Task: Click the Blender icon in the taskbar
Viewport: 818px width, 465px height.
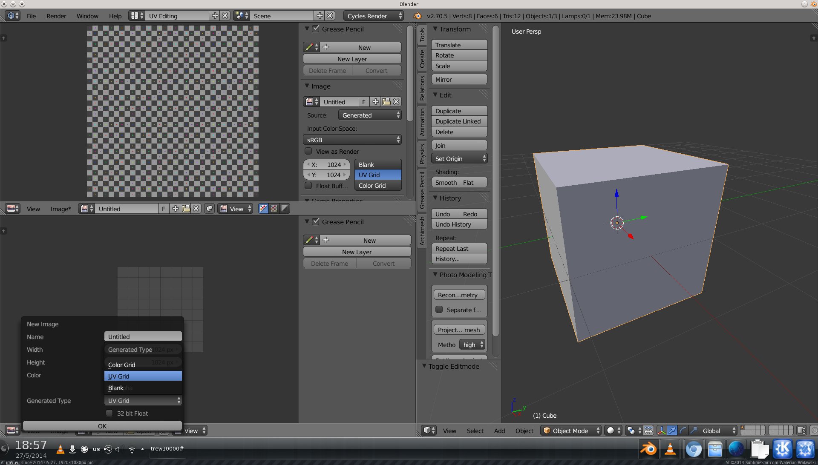Action: tap(648, 449)
